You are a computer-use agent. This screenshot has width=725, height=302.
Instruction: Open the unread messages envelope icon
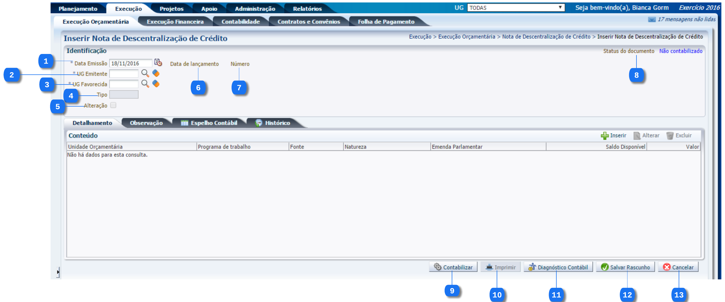pos(651,19)
